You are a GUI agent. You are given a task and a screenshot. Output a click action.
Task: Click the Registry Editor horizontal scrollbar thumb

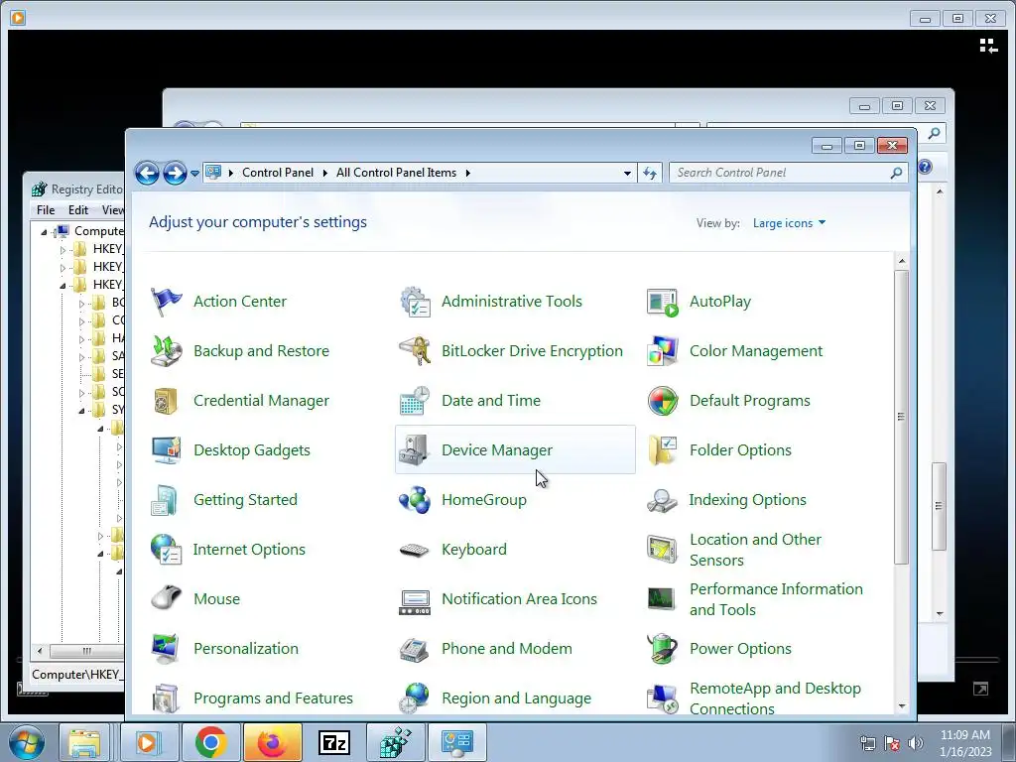(x=86, y=651)
